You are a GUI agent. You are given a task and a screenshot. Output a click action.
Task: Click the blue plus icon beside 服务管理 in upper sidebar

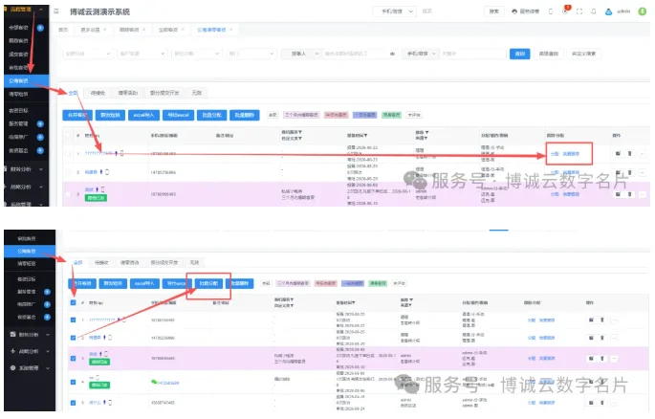point(40,123)
